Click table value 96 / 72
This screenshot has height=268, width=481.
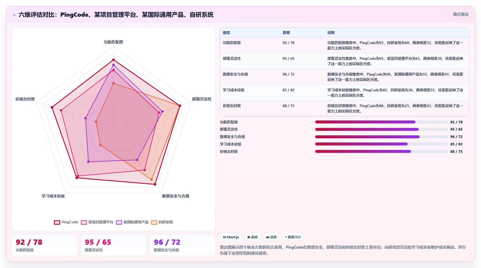click(288, 74)
